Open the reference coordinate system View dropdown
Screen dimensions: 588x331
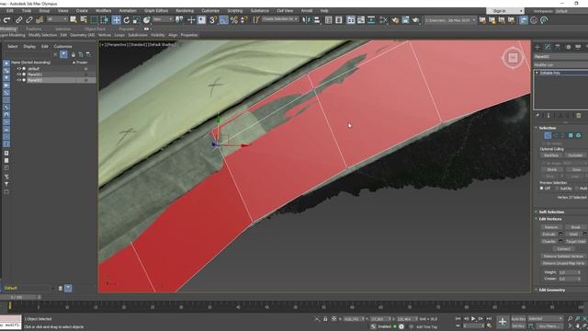[163, 19]
